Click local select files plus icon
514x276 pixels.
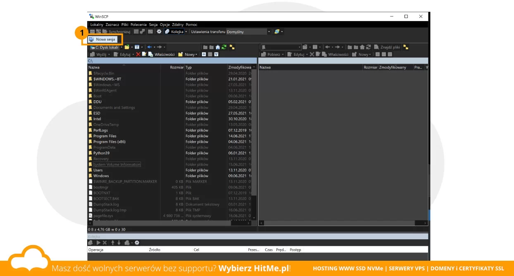(x=204, y=54)
